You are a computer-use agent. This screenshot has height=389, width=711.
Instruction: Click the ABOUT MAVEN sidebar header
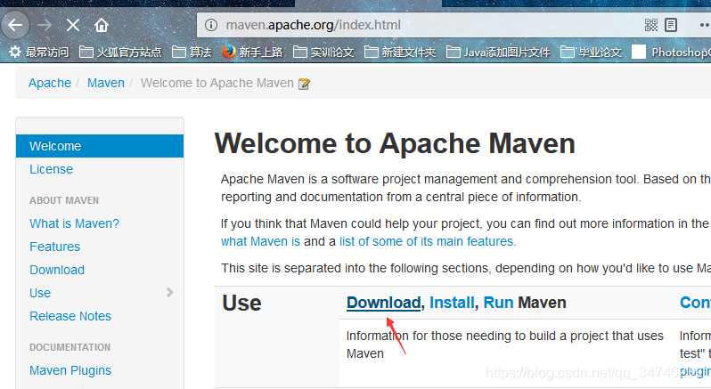(64, 200)
